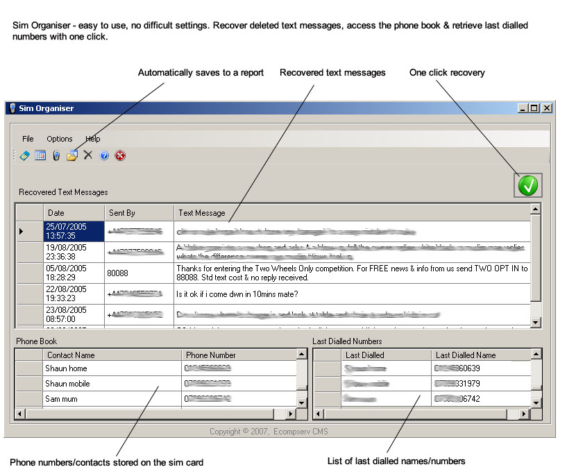Select the 25/07/2005 13:57:35 date cell
This screenshot has height=476, width=567.
pos(74,231)
